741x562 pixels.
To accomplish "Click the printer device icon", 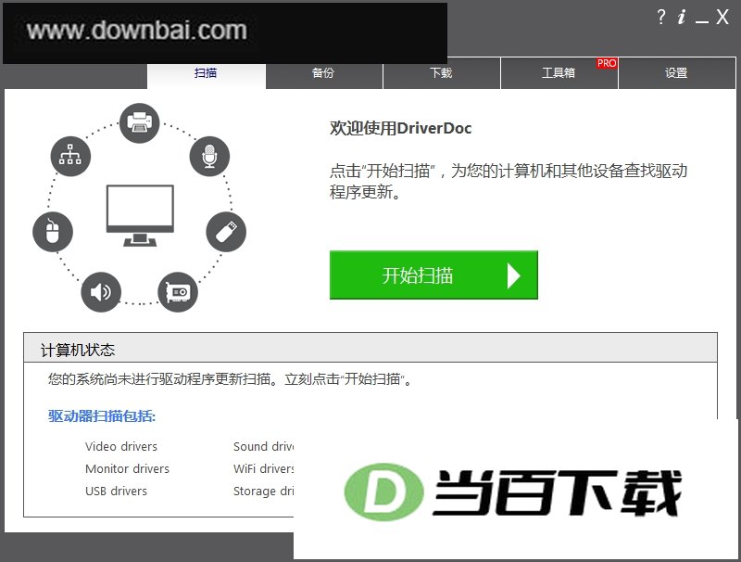I will (x=140, y=123).
